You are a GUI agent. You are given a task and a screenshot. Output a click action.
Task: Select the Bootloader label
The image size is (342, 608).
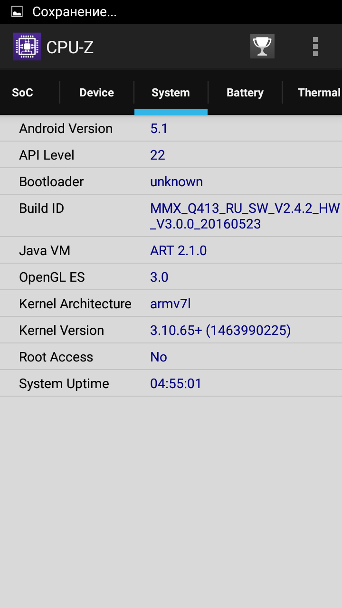point(51,182)
